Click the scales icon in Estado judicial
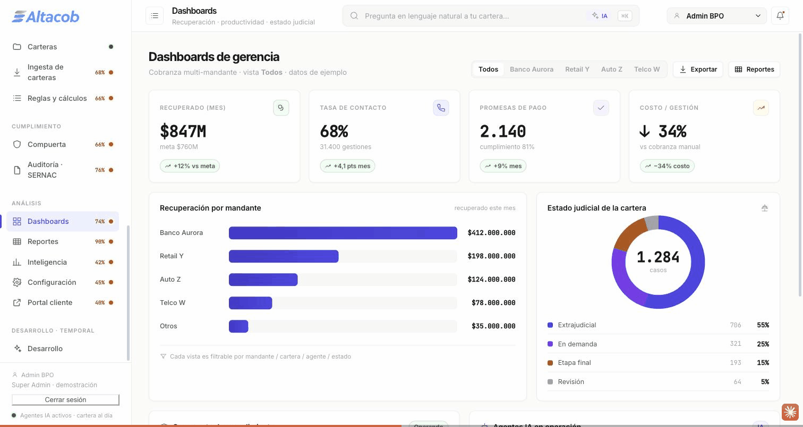Screen dimensions: 803x427 coord(765,208)
